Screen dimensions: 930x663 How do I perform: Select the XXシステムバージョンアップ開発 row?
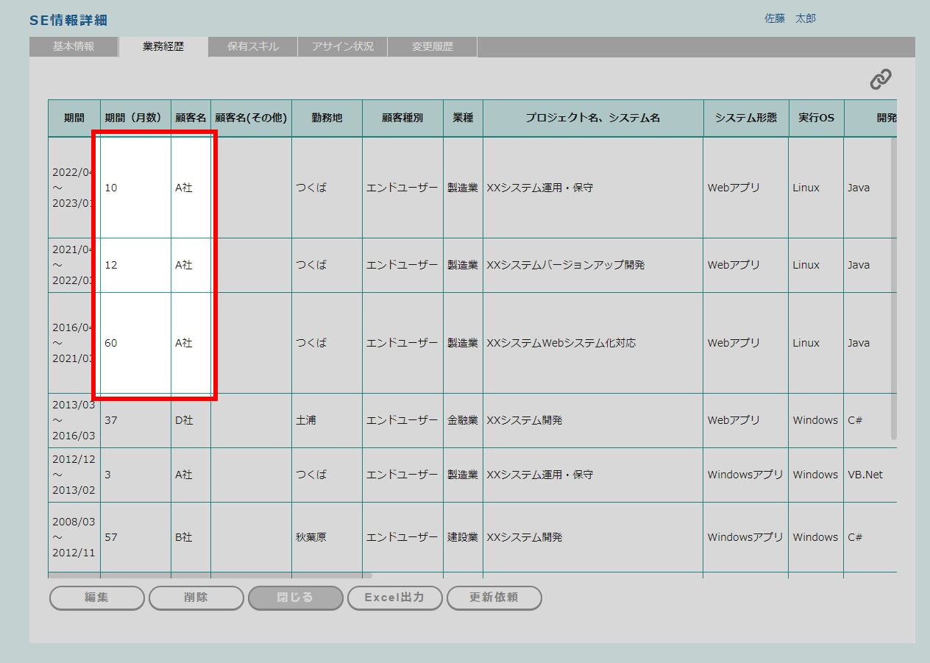point(565,265)
